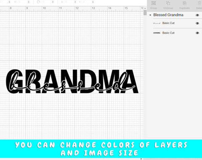
Task: Click the canvas scroll-up arrow
Action: click(x=145, y=8)
